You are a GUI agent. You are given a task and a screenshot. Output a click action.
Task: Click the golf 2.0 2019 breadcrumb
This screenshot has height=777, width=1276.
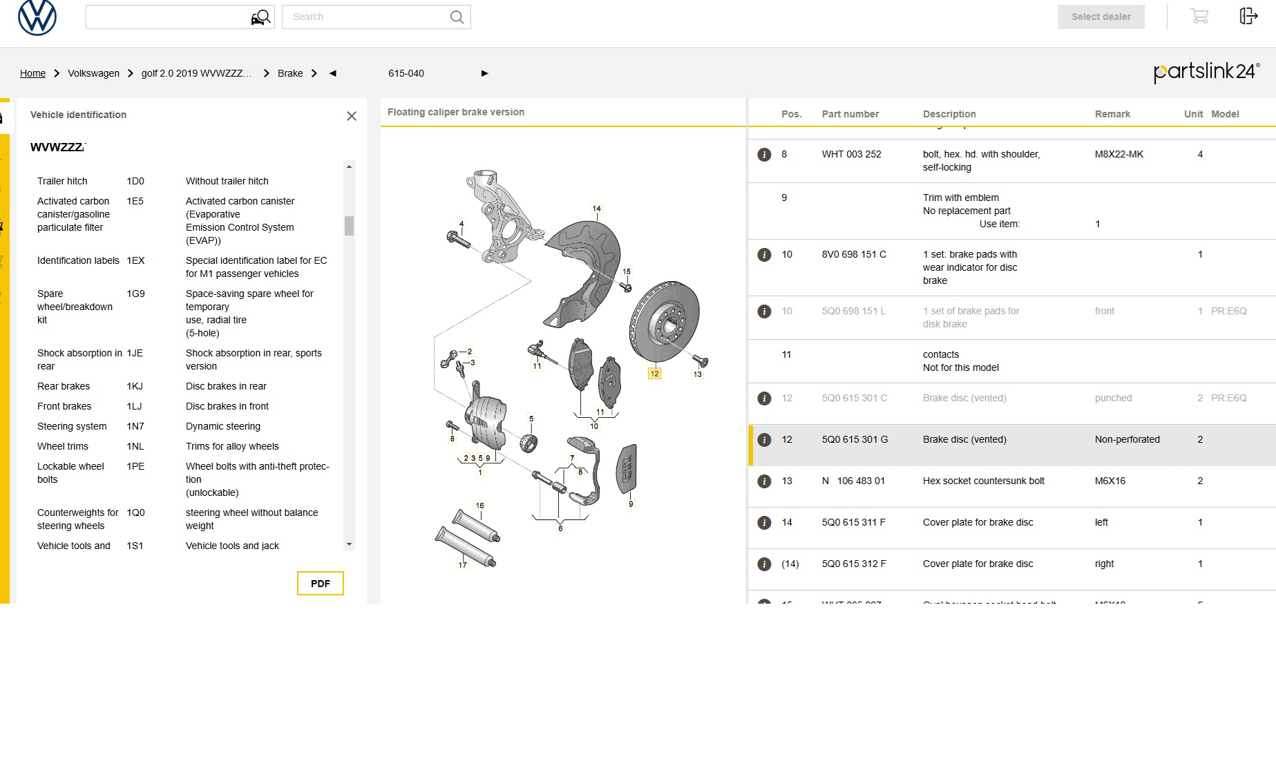196,73
